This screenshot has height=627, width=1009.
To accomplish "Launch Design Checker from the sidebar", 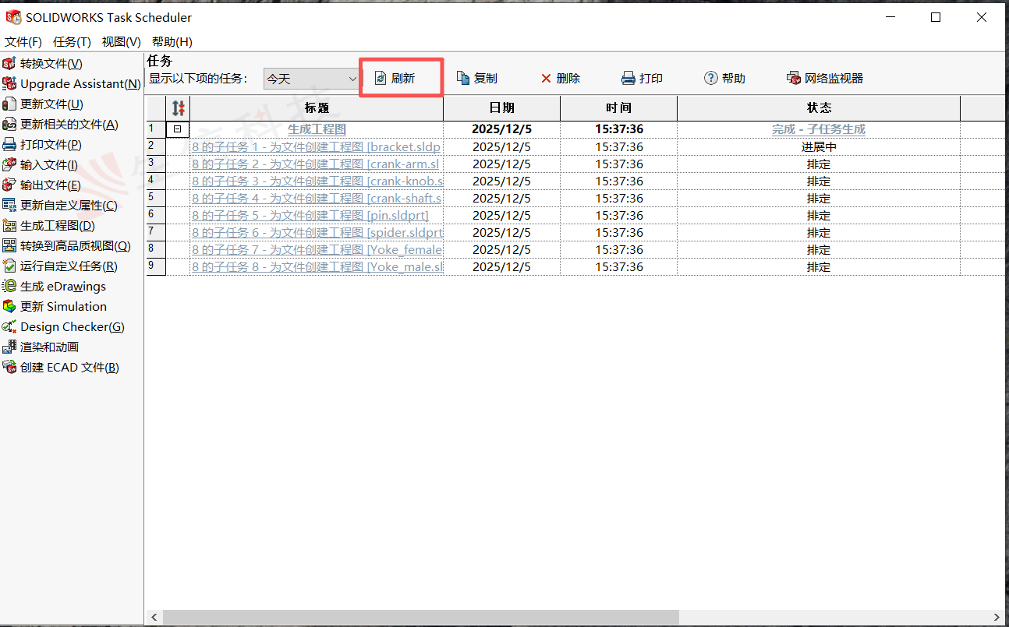I will (x=64, y=327).
